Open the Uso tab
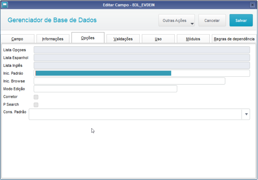This screenshot has height=180, width=258. 158,39
